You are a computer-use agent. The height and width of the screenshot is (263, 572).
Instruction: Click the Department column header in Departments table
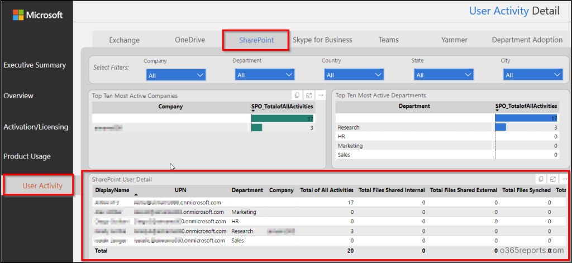(x=414, y=107)
